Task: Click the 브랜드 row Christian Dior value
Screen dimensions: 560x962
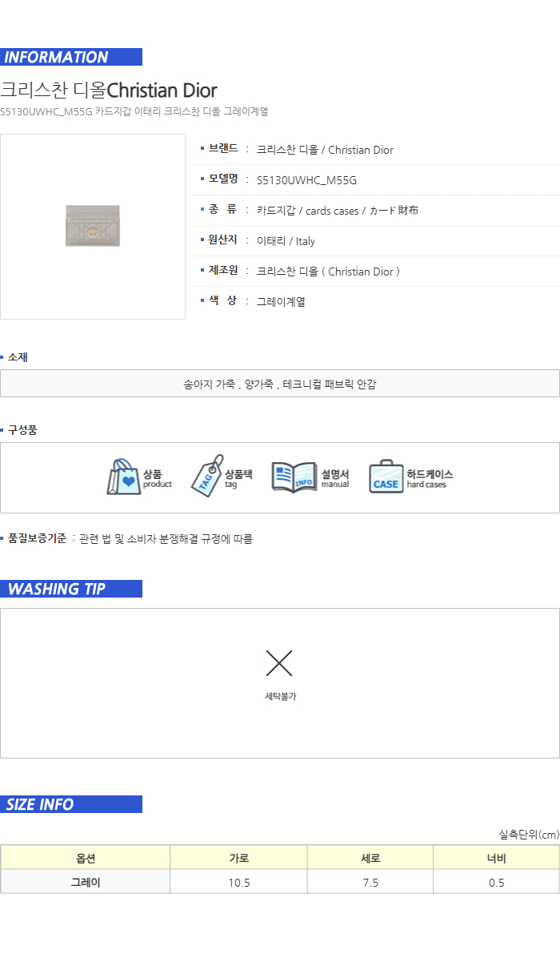Action: [325, 150]
